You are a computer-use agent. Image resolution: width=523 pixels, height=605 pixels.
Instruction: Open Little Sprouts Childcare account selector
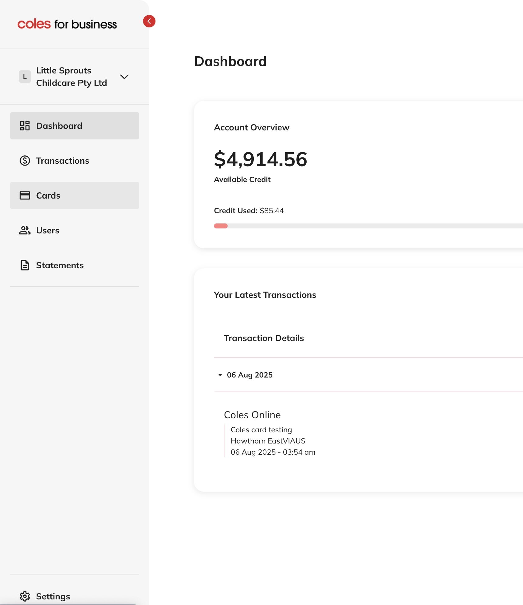pos(72,77)
